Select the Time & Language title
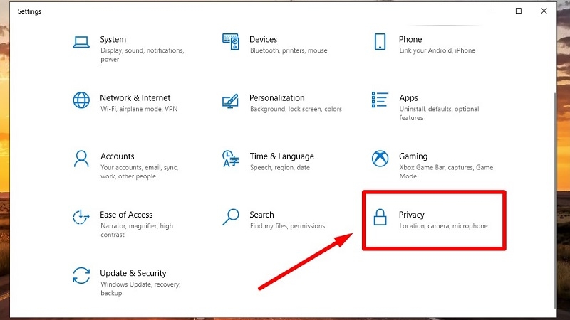The width and height of the screenshot is (570, 320). [281, 156]
